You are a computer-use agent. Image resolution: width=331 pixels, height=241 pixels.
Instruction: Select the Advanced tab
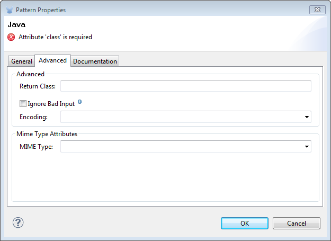pyautogui.click(x=52, y=60)
